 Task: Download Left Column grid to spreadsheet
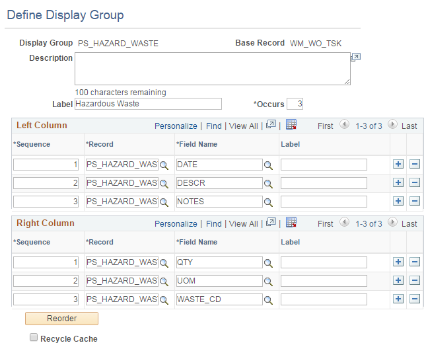[291, 125]
